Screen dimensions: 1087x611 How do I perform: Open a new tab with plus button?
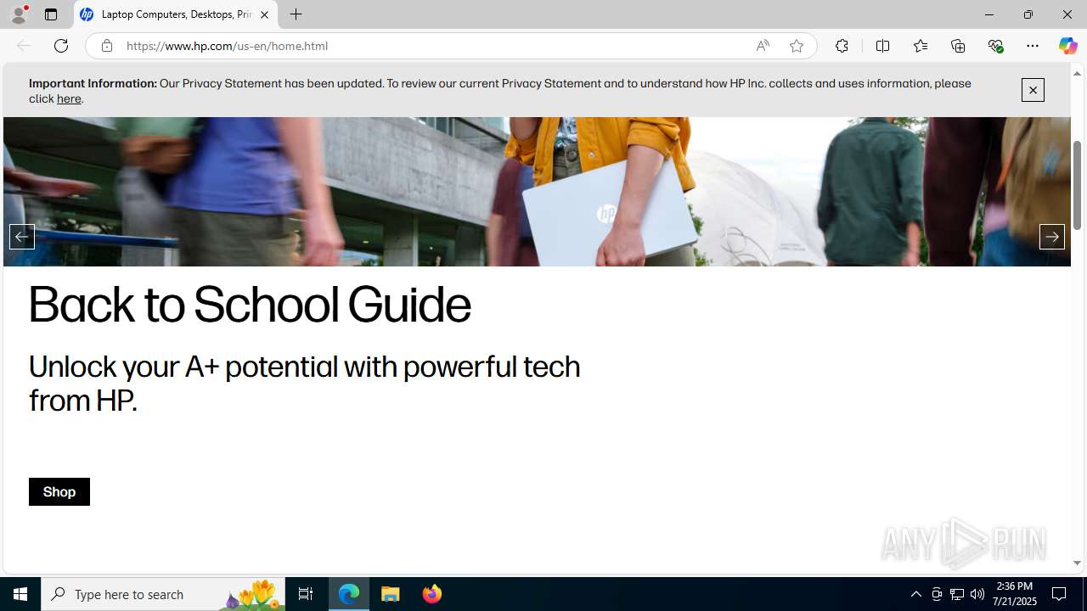pos(296,14)
